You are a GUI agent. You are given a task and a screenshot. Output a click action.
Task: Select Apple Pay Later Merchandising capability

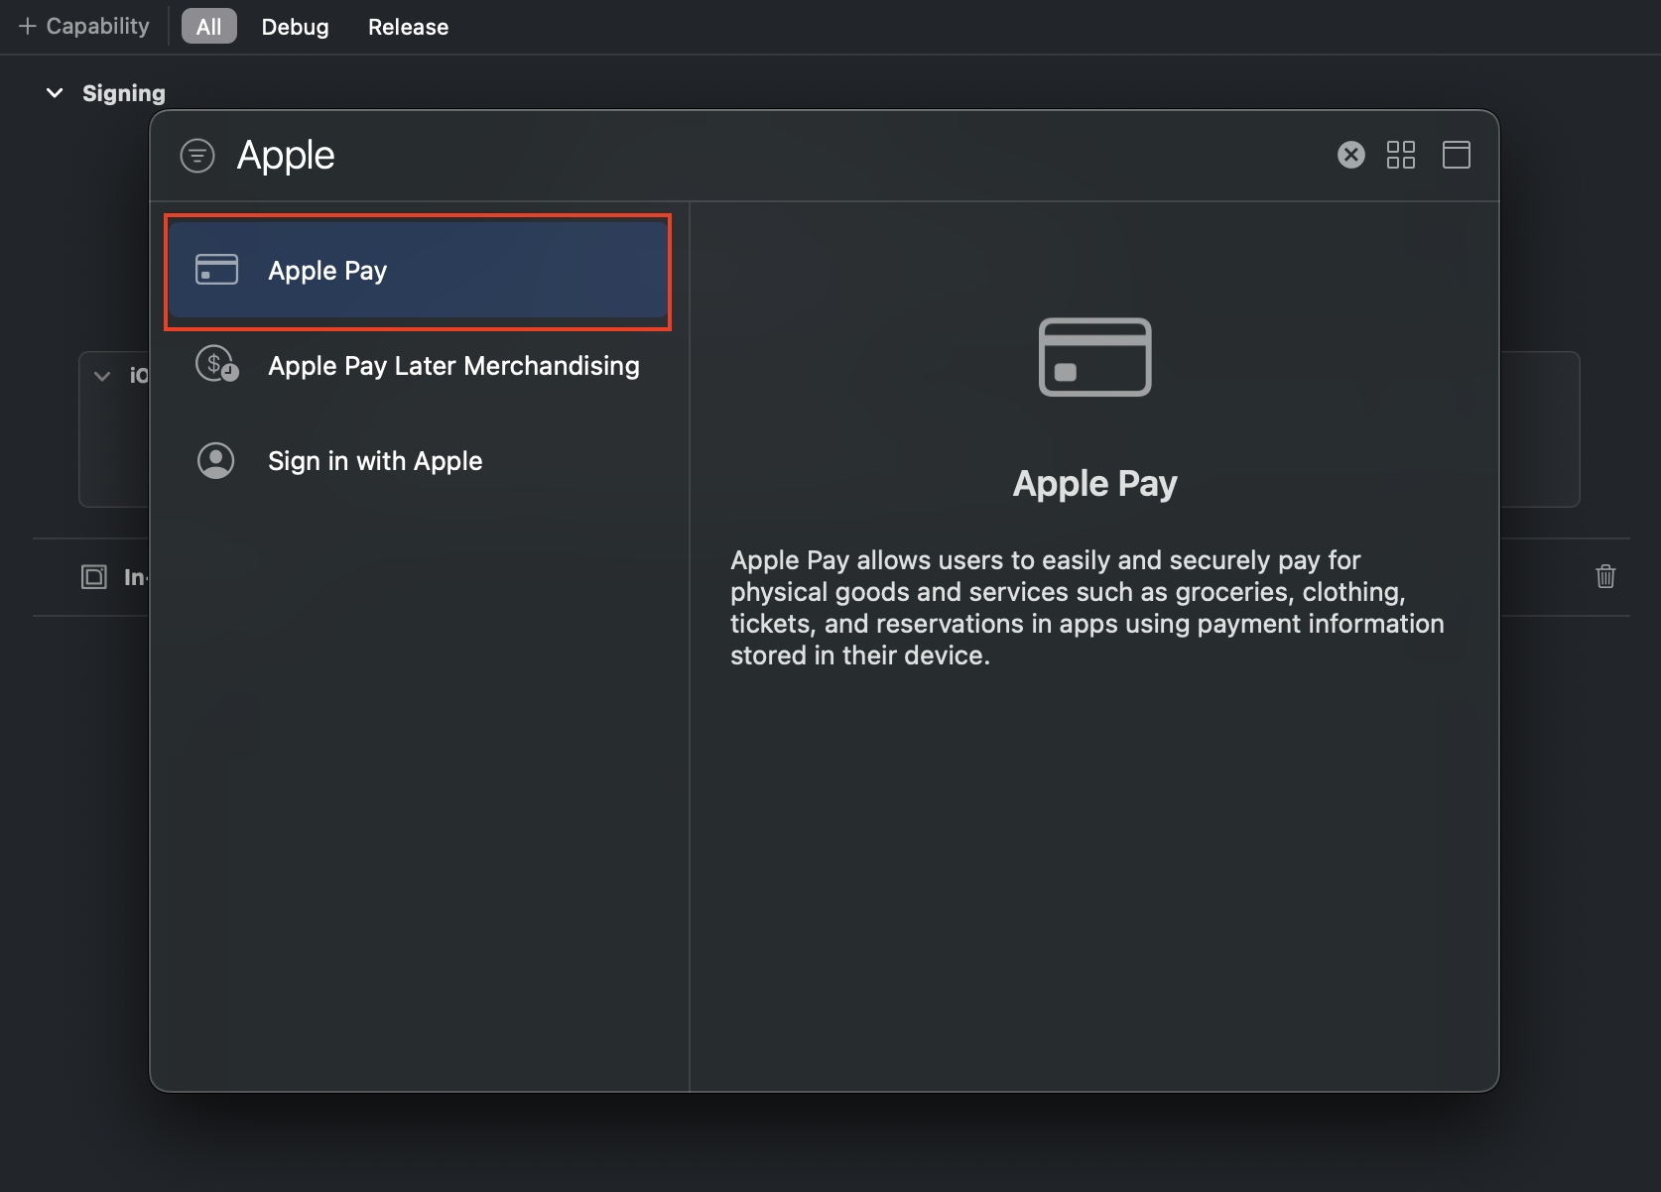(418, 366)
